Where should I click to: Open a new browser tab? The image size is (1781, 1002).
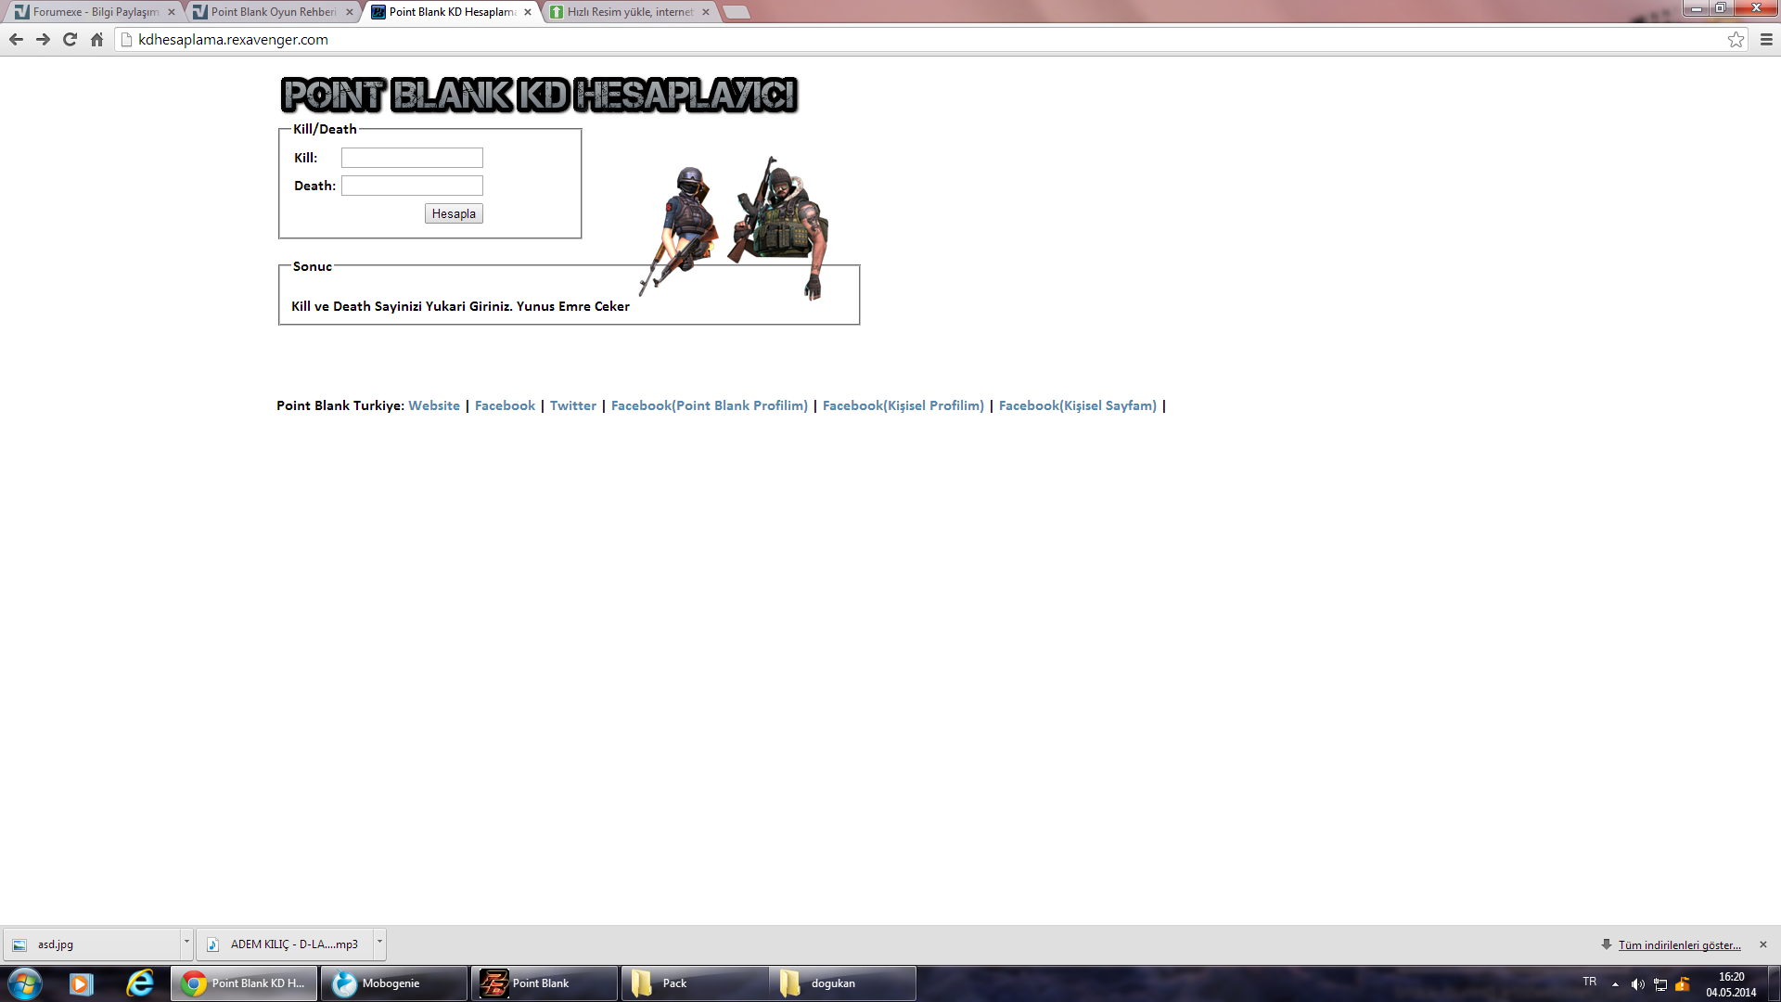[x=736, y=12]
